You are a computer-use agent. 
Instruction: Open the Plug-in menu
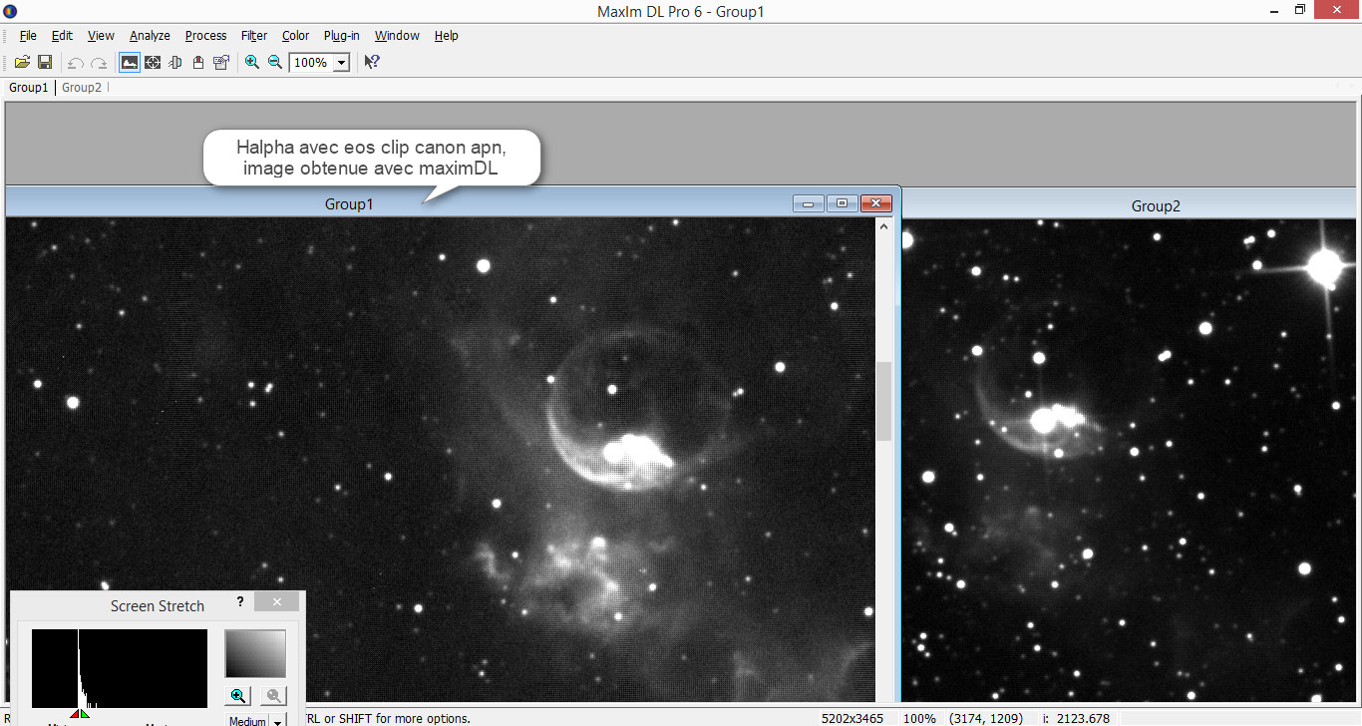pyautogui.click(x=341, y=35)
